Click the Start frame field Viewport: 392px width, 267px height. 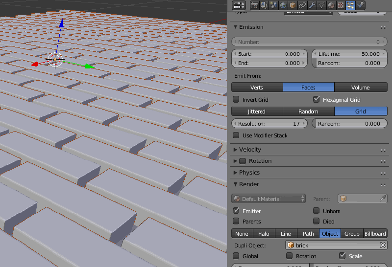269,54
